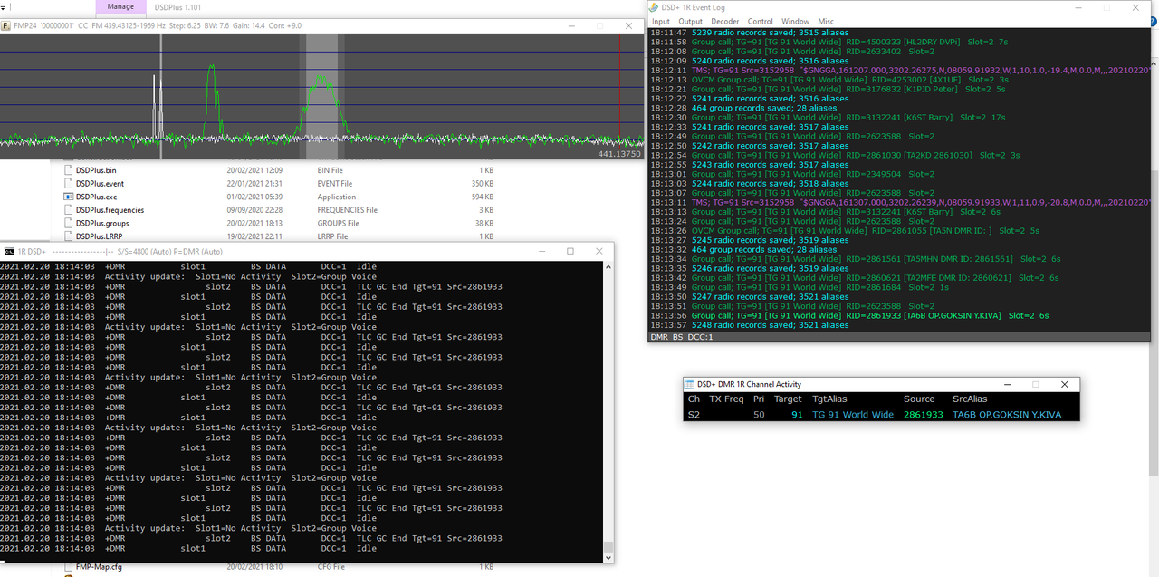Screen dimensions: 1159x577
Task: Click the DSD+ Event Log title icon
Action: (653, 7)
